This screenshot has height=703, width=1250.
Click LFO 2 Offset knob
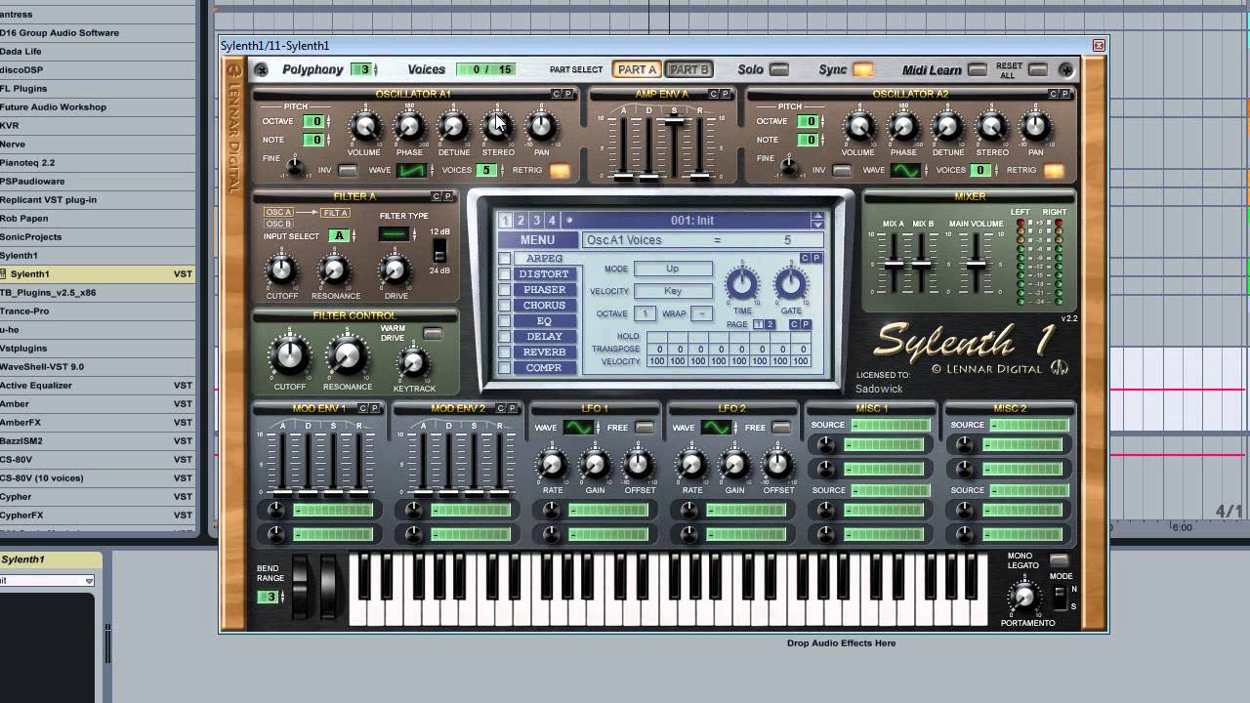point(778,465)
